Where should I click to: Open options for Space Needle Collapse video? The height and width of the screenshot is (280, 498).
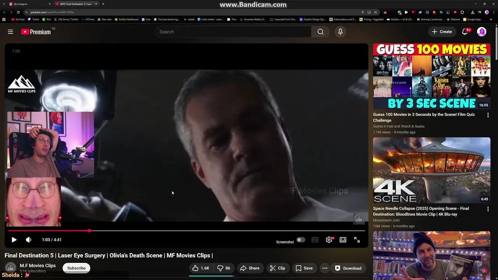[488, 209]
